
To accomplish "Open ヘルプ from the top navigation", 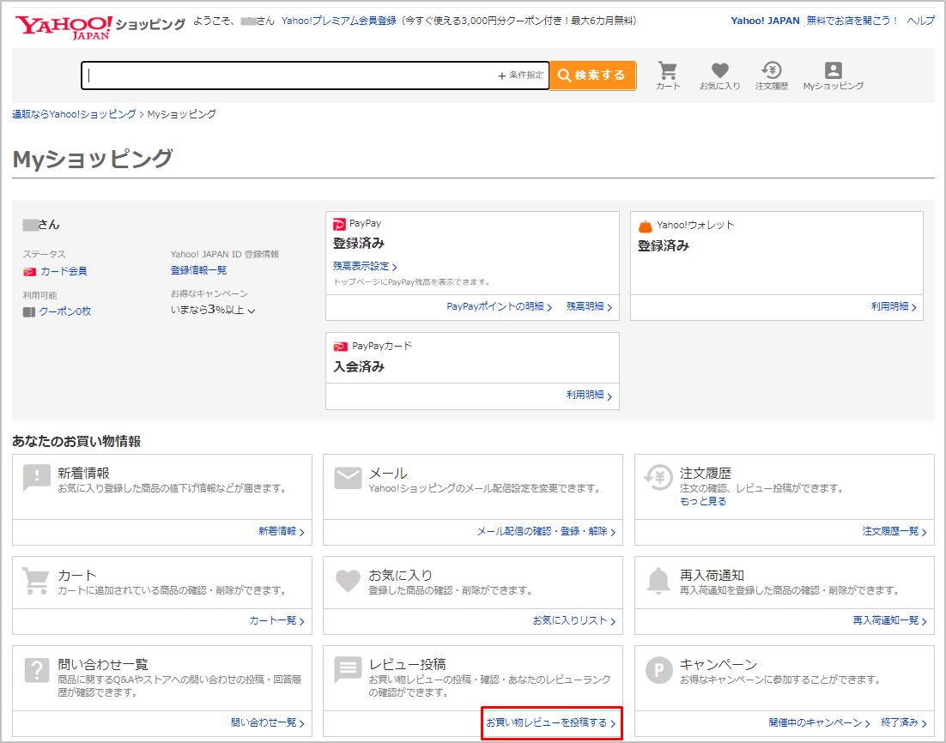I will (920, 20).
